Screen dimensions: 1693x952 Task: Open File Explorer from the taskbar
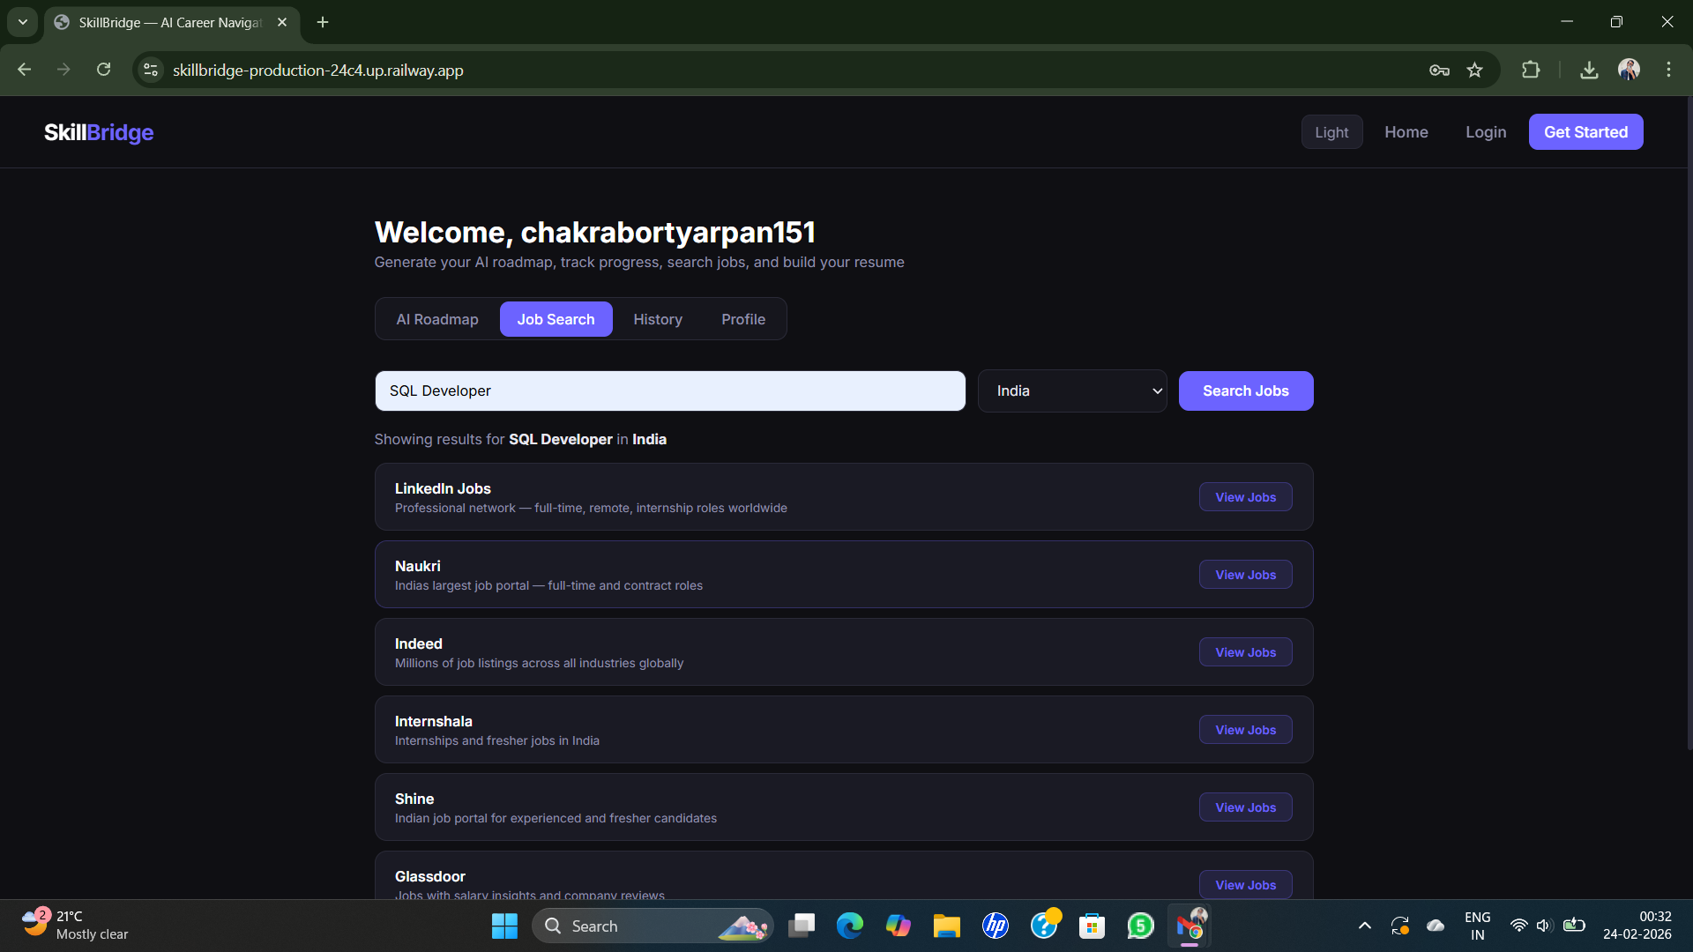(946, 926)
